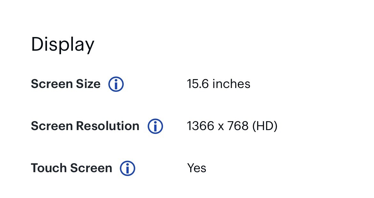374x198 pixels.
Task: Select the Display section heading
Action: coord(63,45)
